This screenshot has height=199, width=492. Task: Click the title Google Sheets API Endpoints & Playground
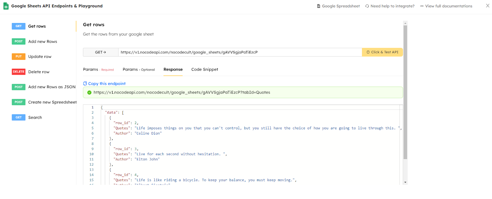[57, 6]
